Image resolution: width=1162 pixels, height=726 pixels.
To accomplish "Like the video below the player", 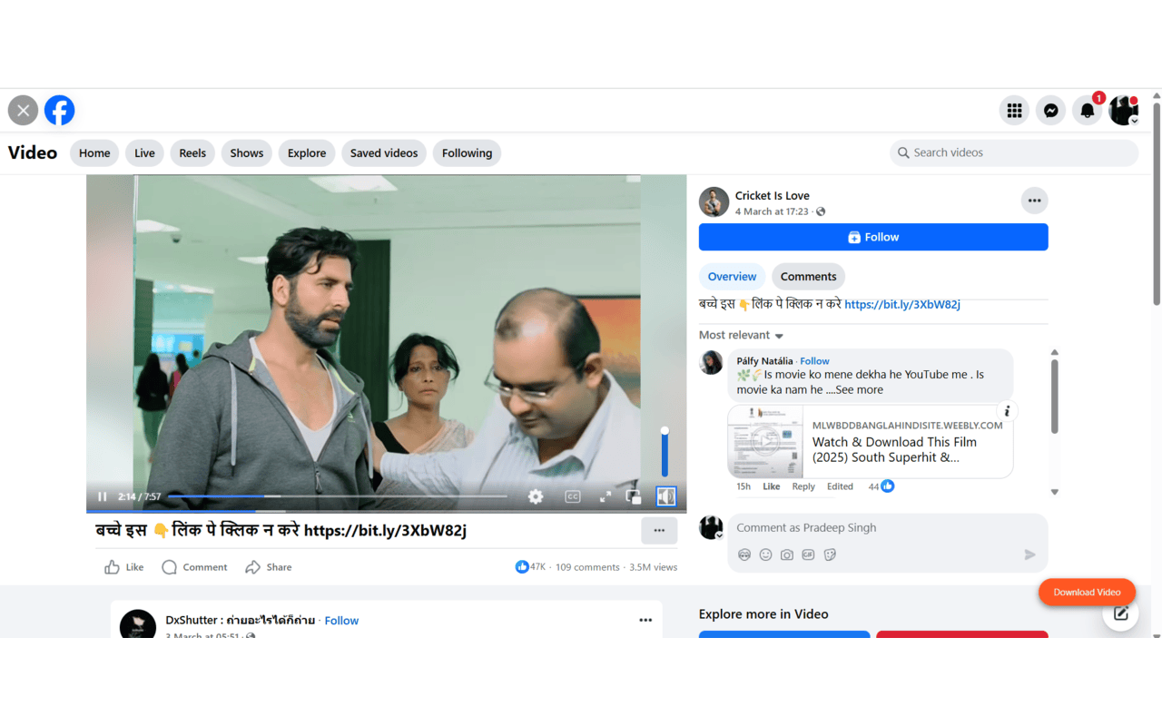I will (124, 567).
